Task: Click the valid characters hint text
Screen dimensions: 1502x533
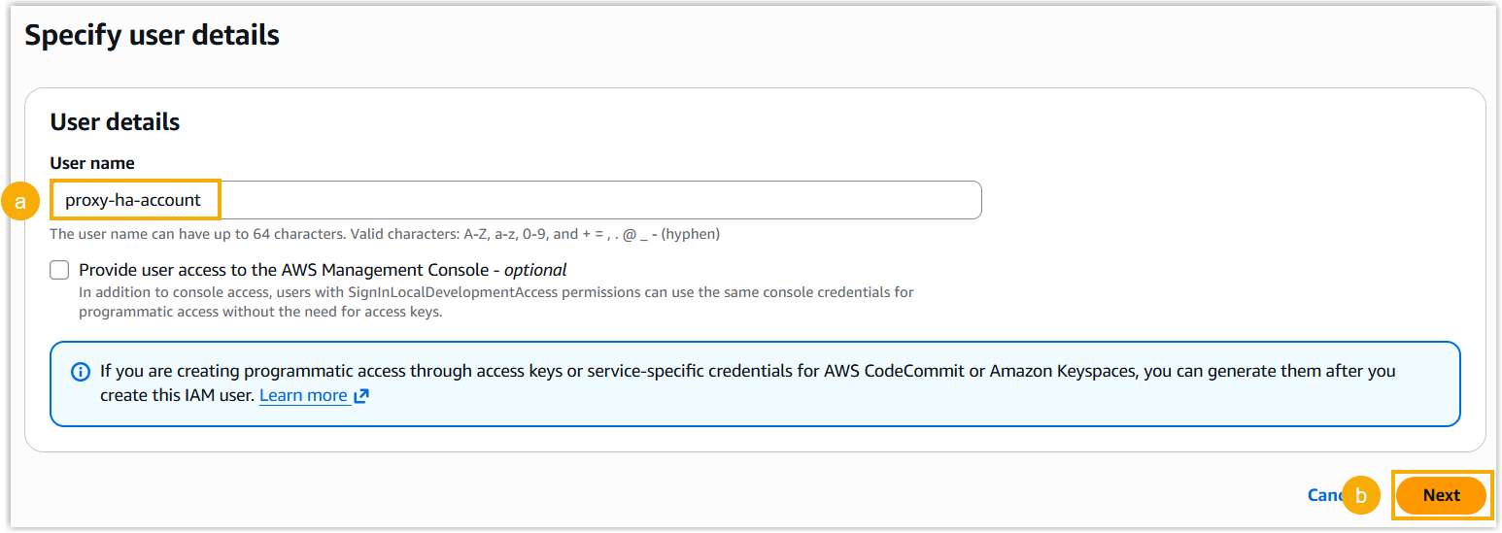Action: [385, 234]
